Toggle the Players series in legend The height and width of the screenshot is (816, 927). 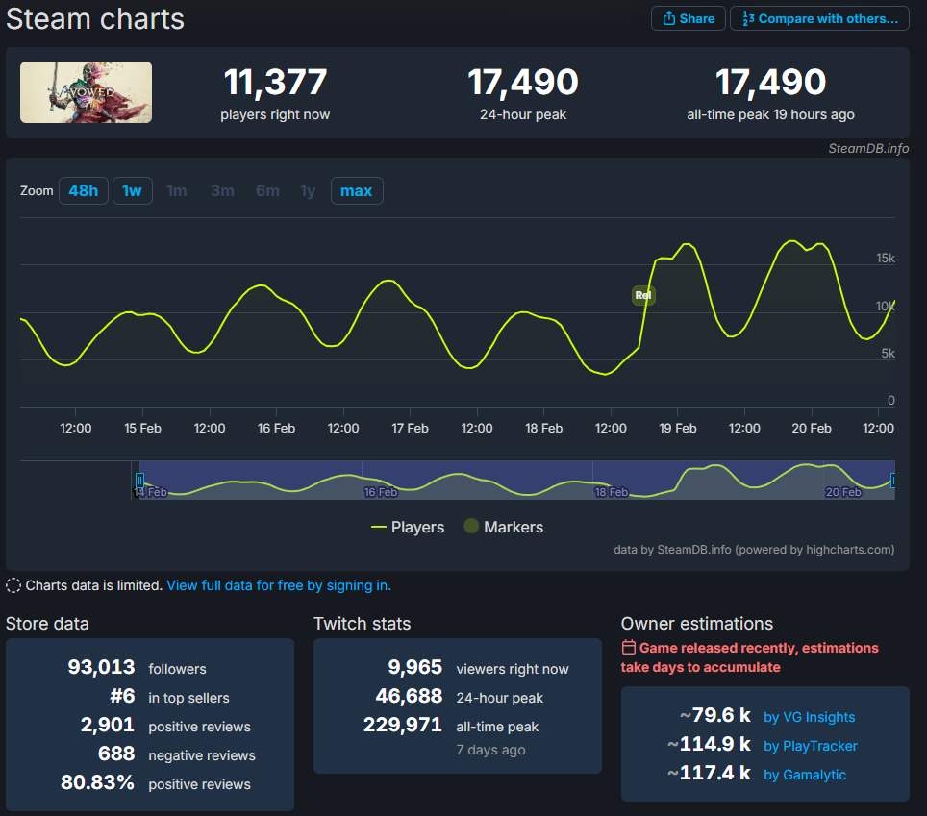(408, 527)
